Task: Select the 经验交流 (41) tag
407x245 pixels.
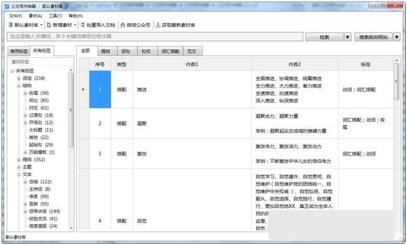Action: 43,219
